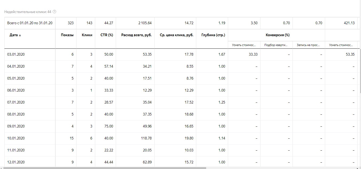The width and height of the screenshot is (361, 169).
Task: Click the 33.33 conversion value for 03.01.2020
Action: (253, 54)
